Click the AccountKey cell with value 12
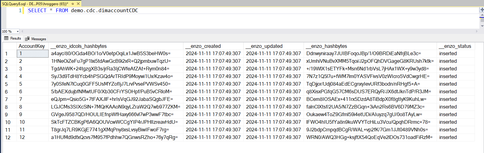The image size is (484, 153). [x=32, y=137]
